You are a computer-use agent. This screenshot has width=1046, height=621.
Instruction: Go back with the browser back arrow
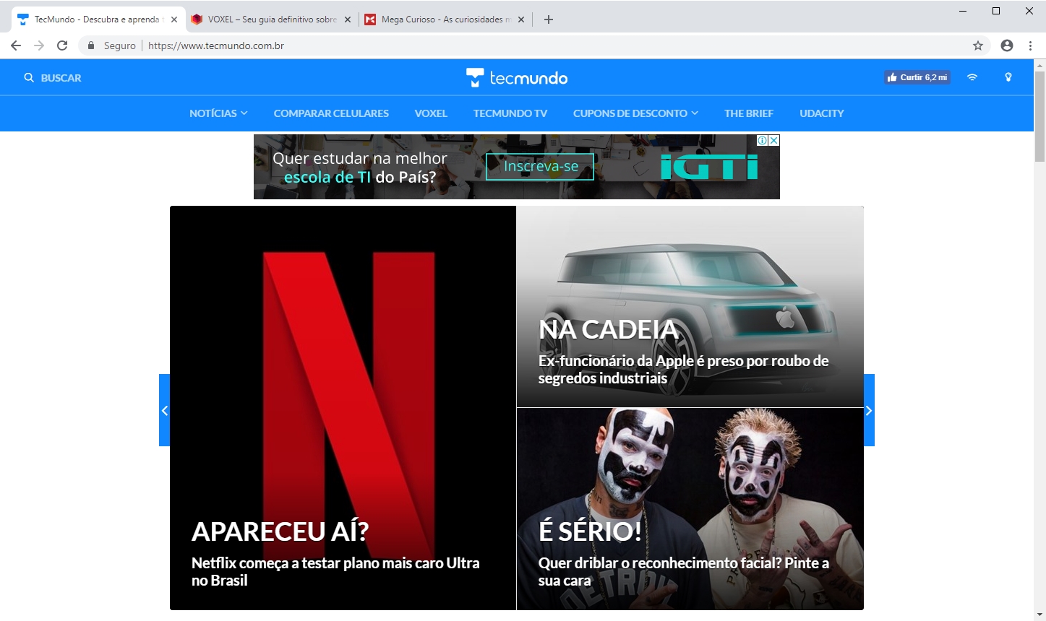point(16,45)
